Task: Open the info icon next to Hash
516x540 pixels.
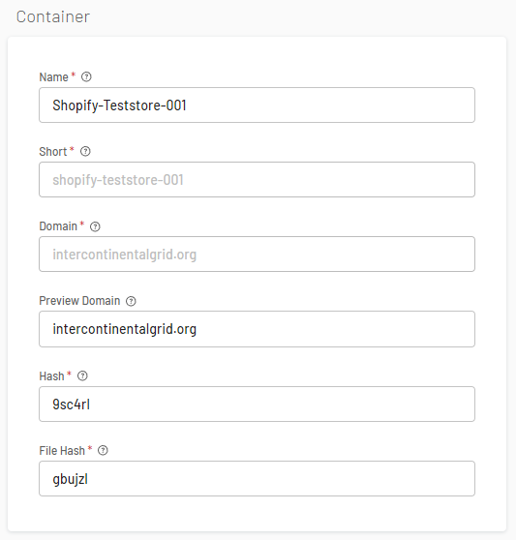Action: [82, 375]
